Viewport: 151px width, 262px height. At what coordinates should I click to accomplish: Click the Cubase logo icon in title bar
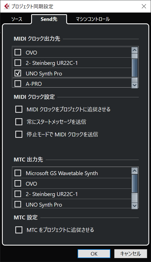coord(6,6)
